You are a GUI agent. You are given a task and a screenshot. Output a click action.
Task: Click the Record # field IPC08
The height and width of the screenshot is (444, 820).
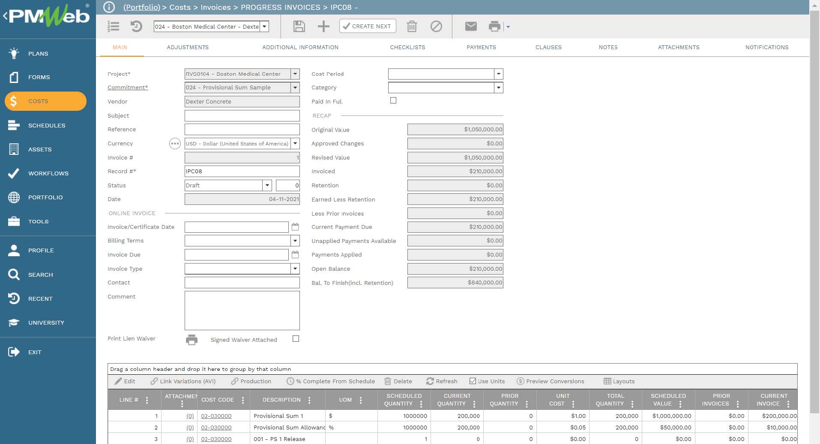(x=242, y=172)
